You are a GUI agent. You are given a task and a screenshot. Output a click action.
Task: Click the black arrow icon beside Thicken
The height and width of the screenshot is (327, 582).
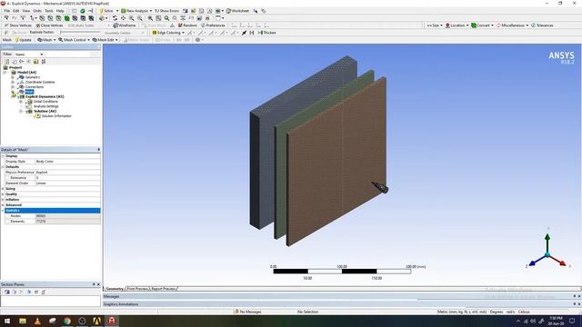click(244, 33)
